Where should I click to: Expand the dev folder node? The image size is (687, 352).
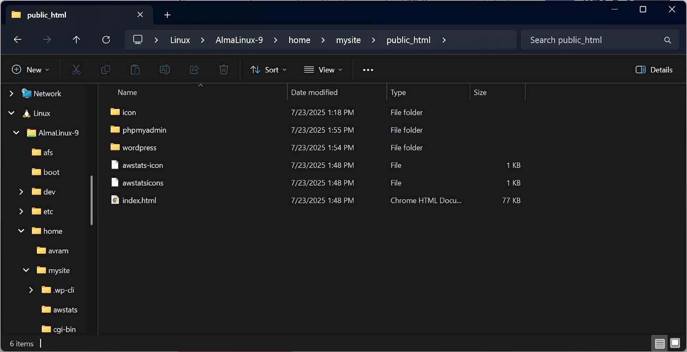(x=21, y=192)
